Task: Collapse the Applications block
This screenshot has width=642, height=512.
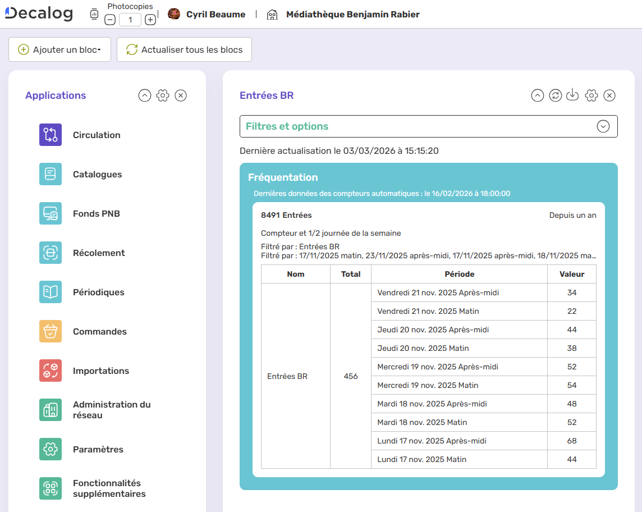Action: (145, 95)
